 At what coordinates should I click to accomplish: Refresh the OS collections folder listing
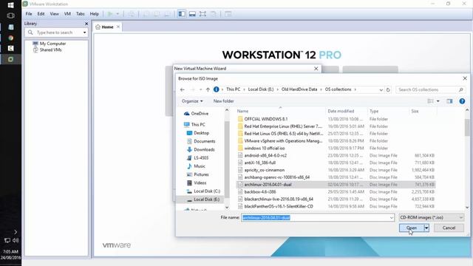pyautogui.click(x=388, y=89)
